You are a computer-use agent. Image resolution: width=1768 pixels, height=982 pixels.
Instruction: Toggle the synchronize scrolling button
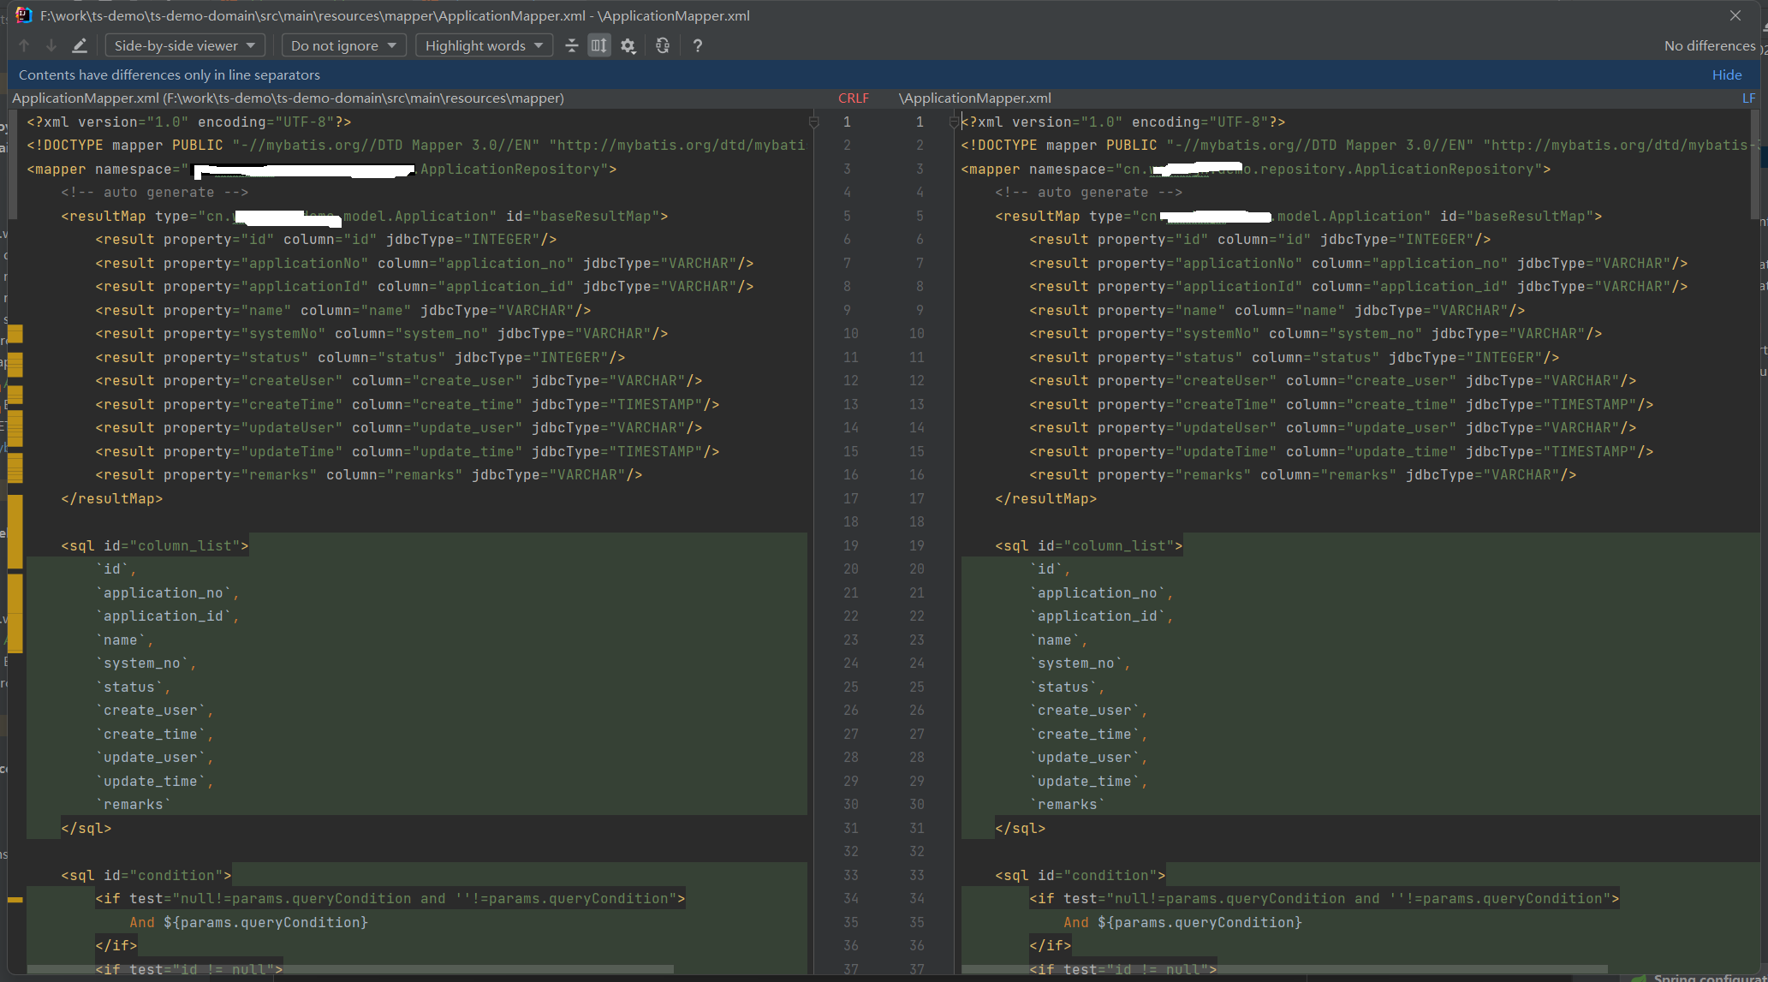point(599,45)
